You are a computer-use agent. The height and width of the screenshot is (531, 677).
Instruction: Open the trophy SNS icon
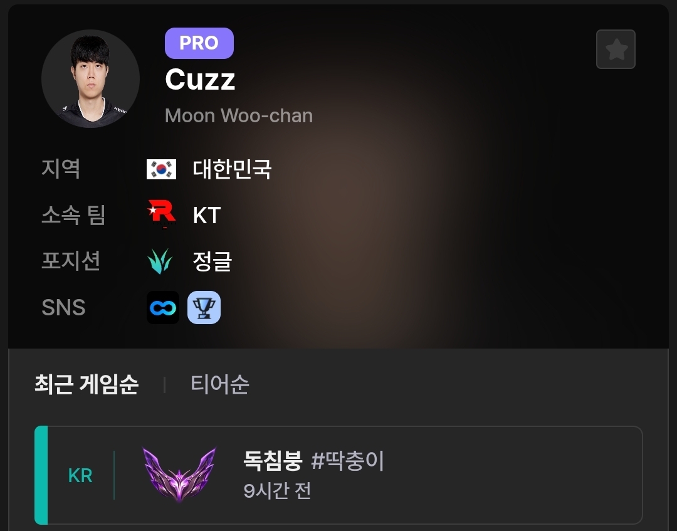(x=204, y=307)
